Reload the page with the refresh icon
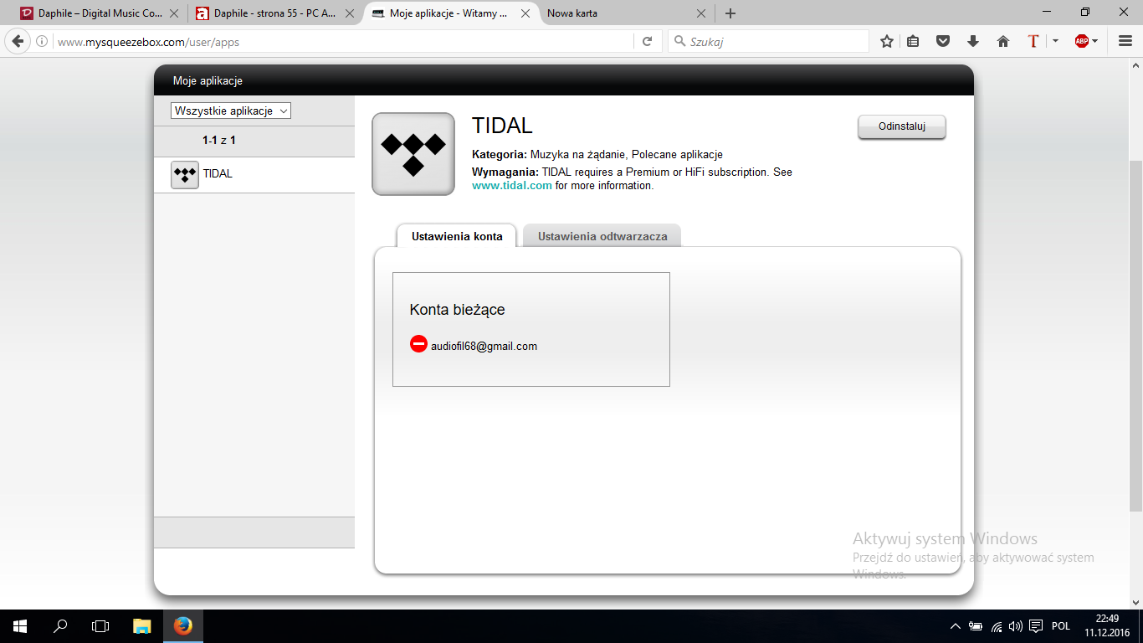The height and width of the screenshot is (643, 1143). (647, 41)
